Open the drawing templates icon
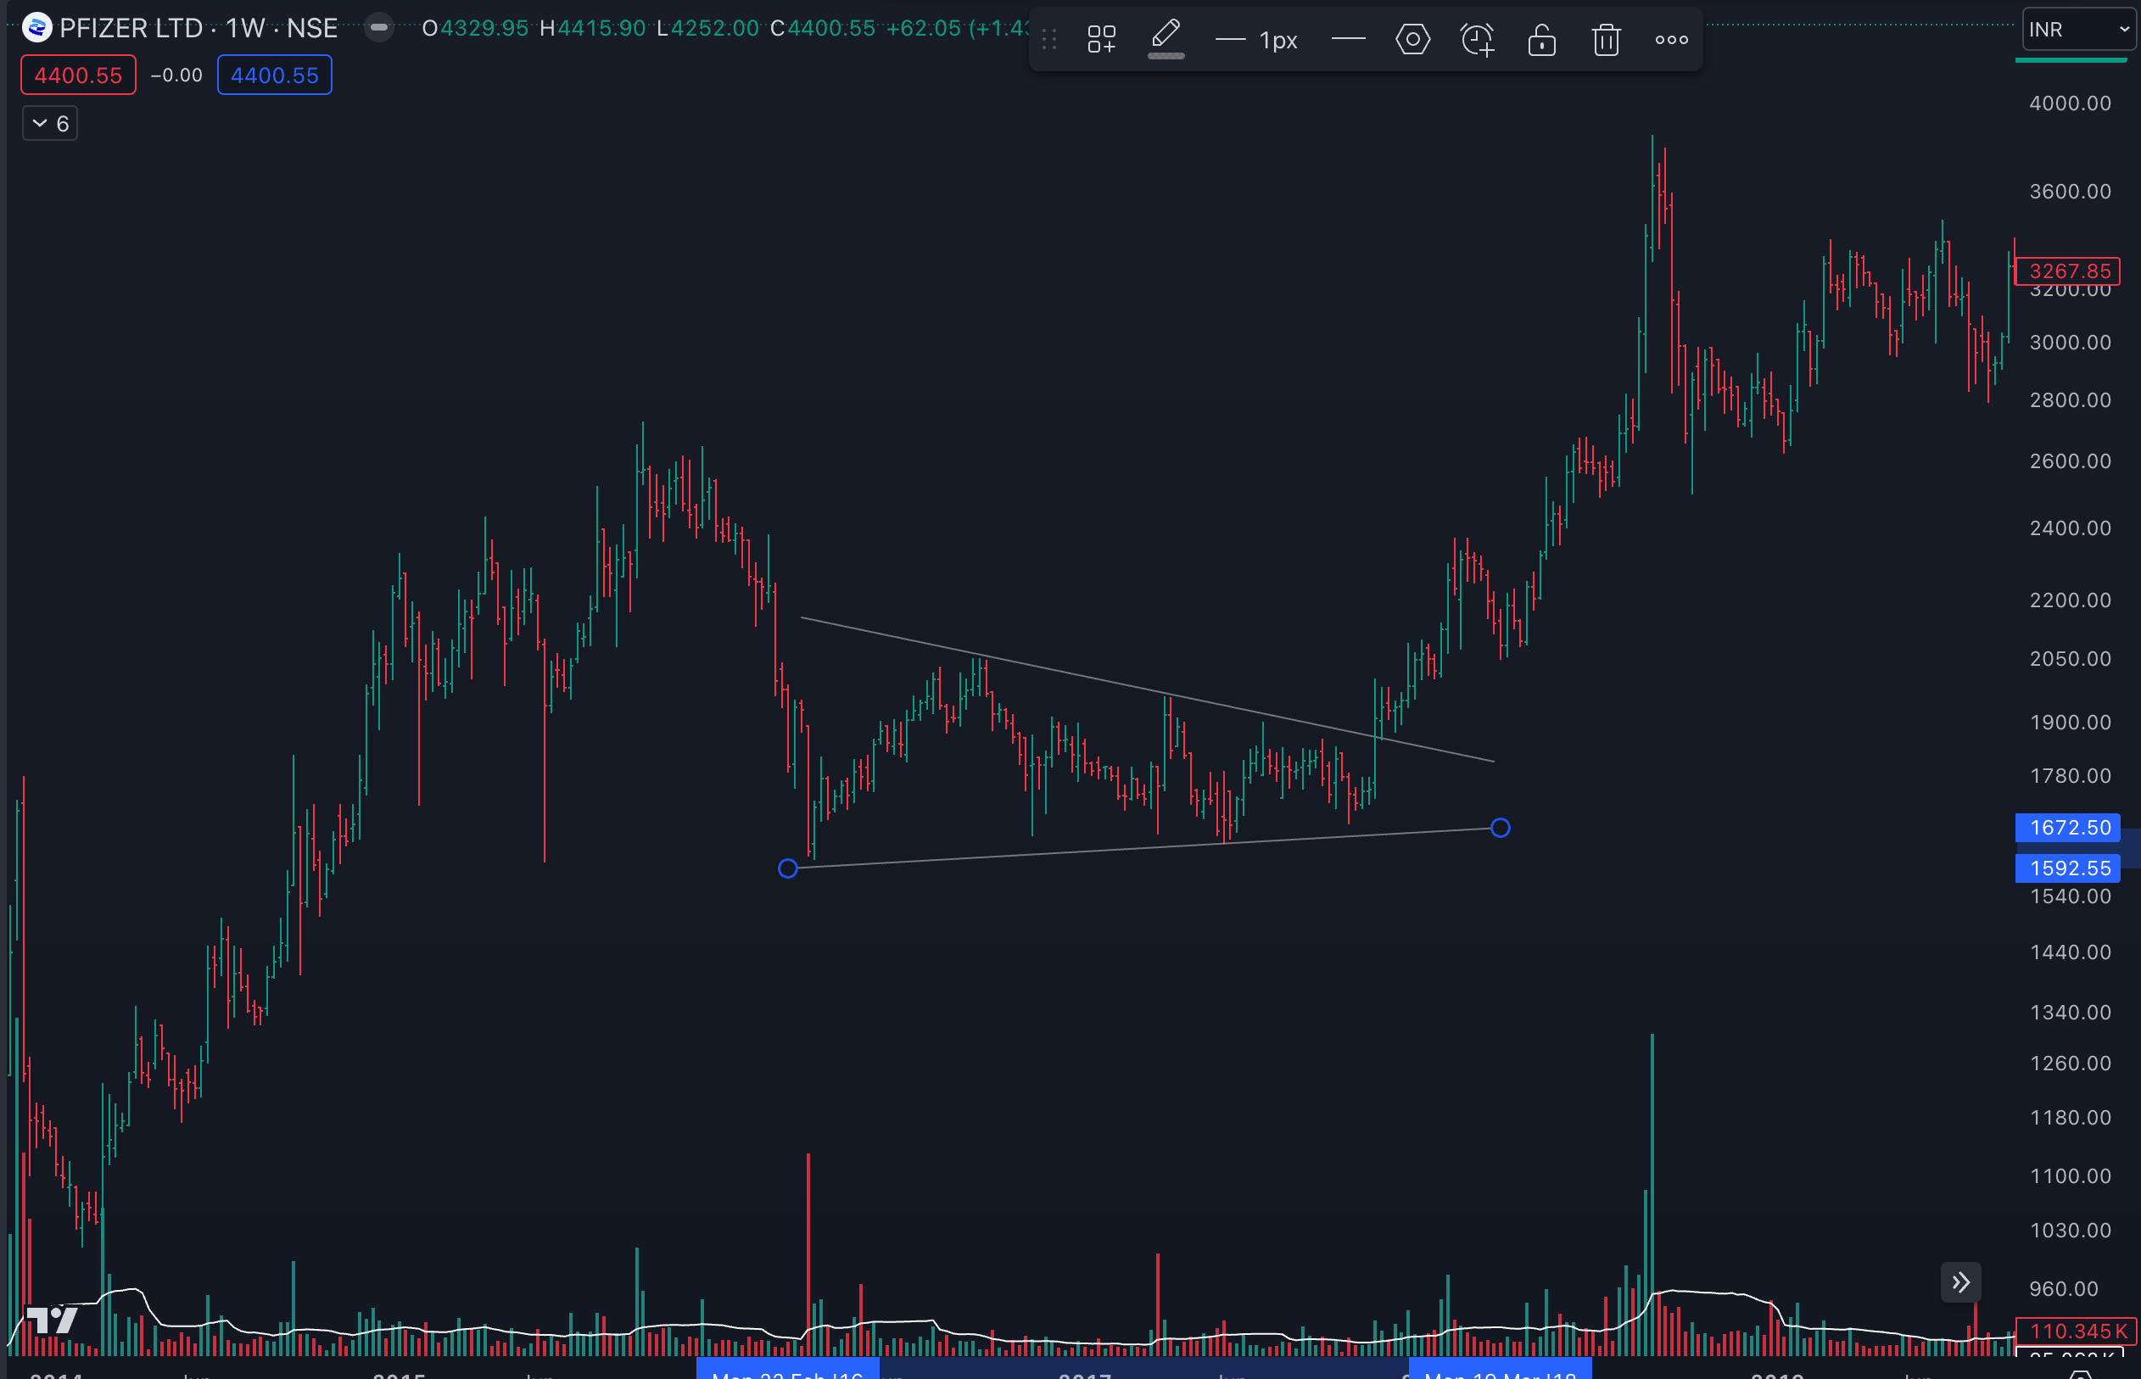 tap(1100, 39)
